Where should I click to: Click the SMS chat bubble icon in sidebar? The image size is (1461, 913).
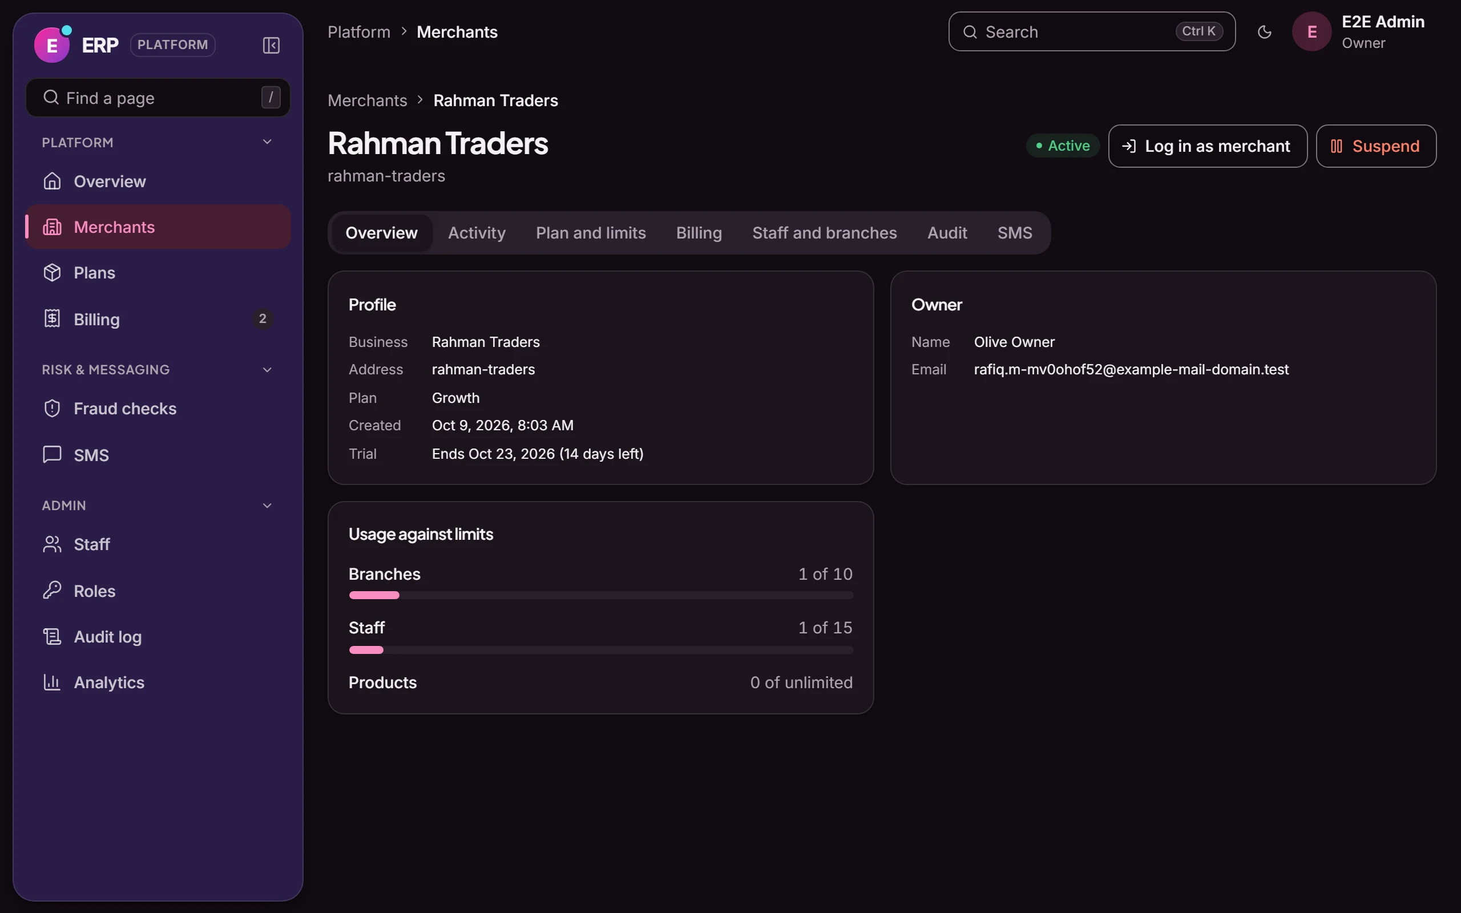tap(53, 455)
